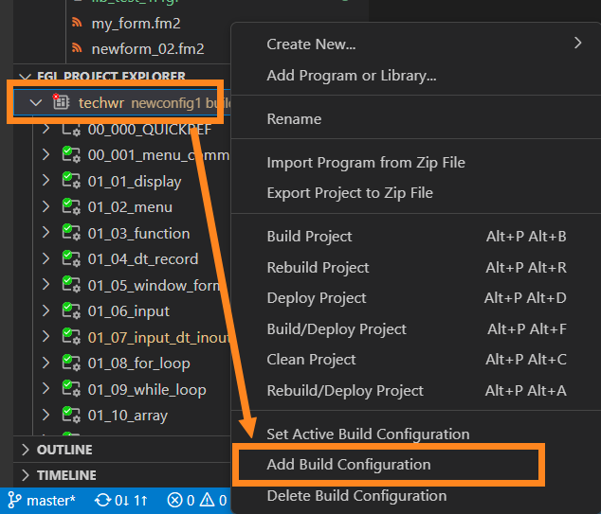Collapse the techwr project tree

tap(36, 102)
